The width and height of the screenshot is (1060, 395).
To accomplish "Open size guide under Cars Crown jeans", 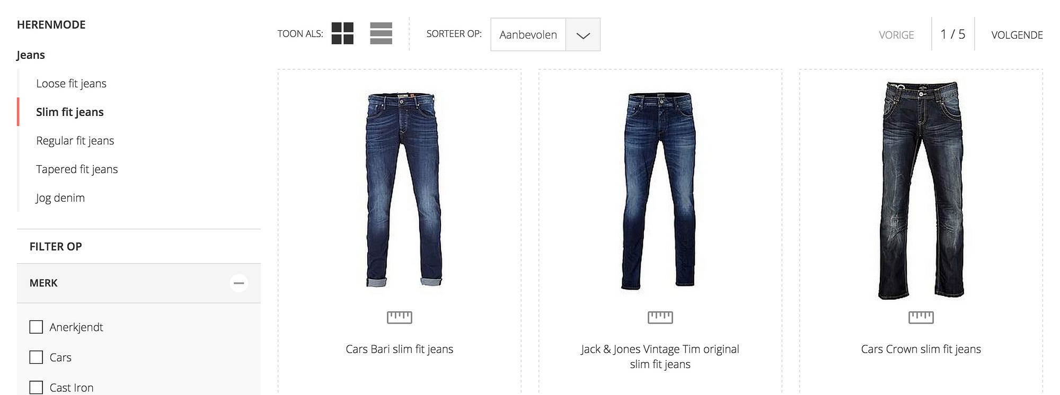I will (x=921, y=317).
